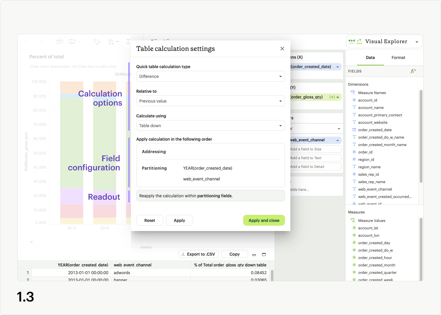Viewport: 441px width, 315px height.
Task: Expand the Calculate using Table down dropdown
Action: pos(210,126)
